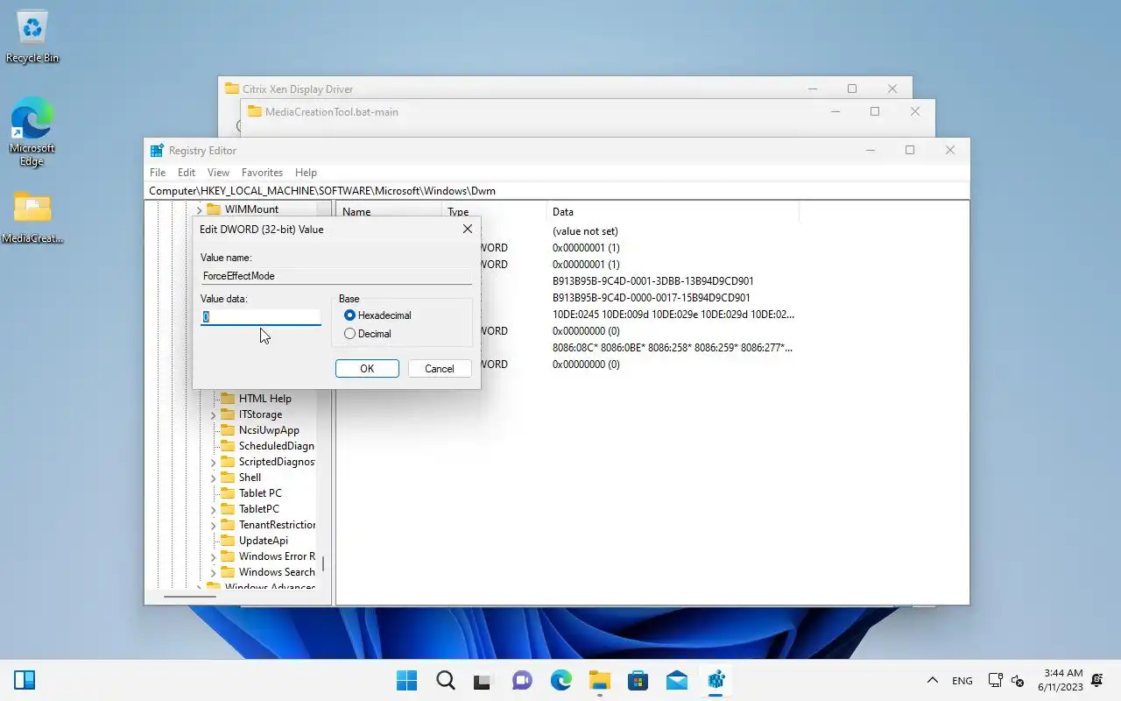Select the Tablet PC registry key
Viewport: 1121px width, 701px height.
click(x=260, y=493)
